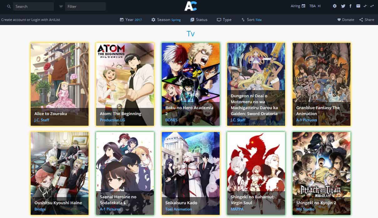The image size is (378, 218).
Task: Click the Toei Animation studio link
Action: pos(179,209)
